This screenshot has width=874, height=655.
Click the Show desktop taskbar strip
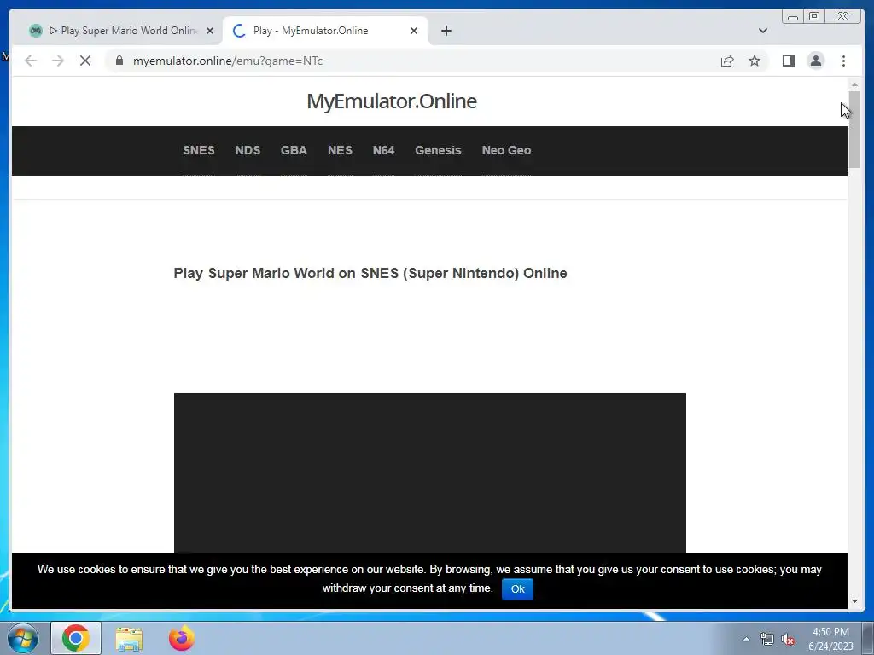pos(868,638)
